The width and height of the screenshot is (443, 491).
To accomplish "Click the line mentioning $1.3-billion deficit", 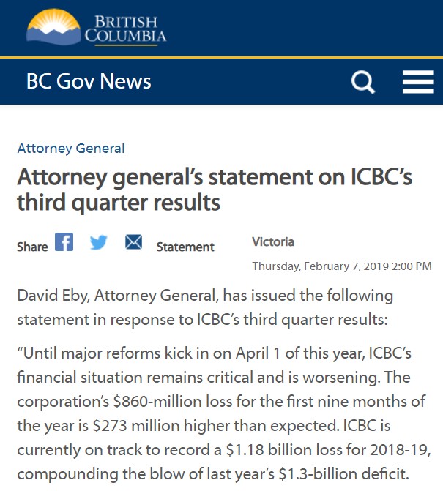I will click(213, 474).
